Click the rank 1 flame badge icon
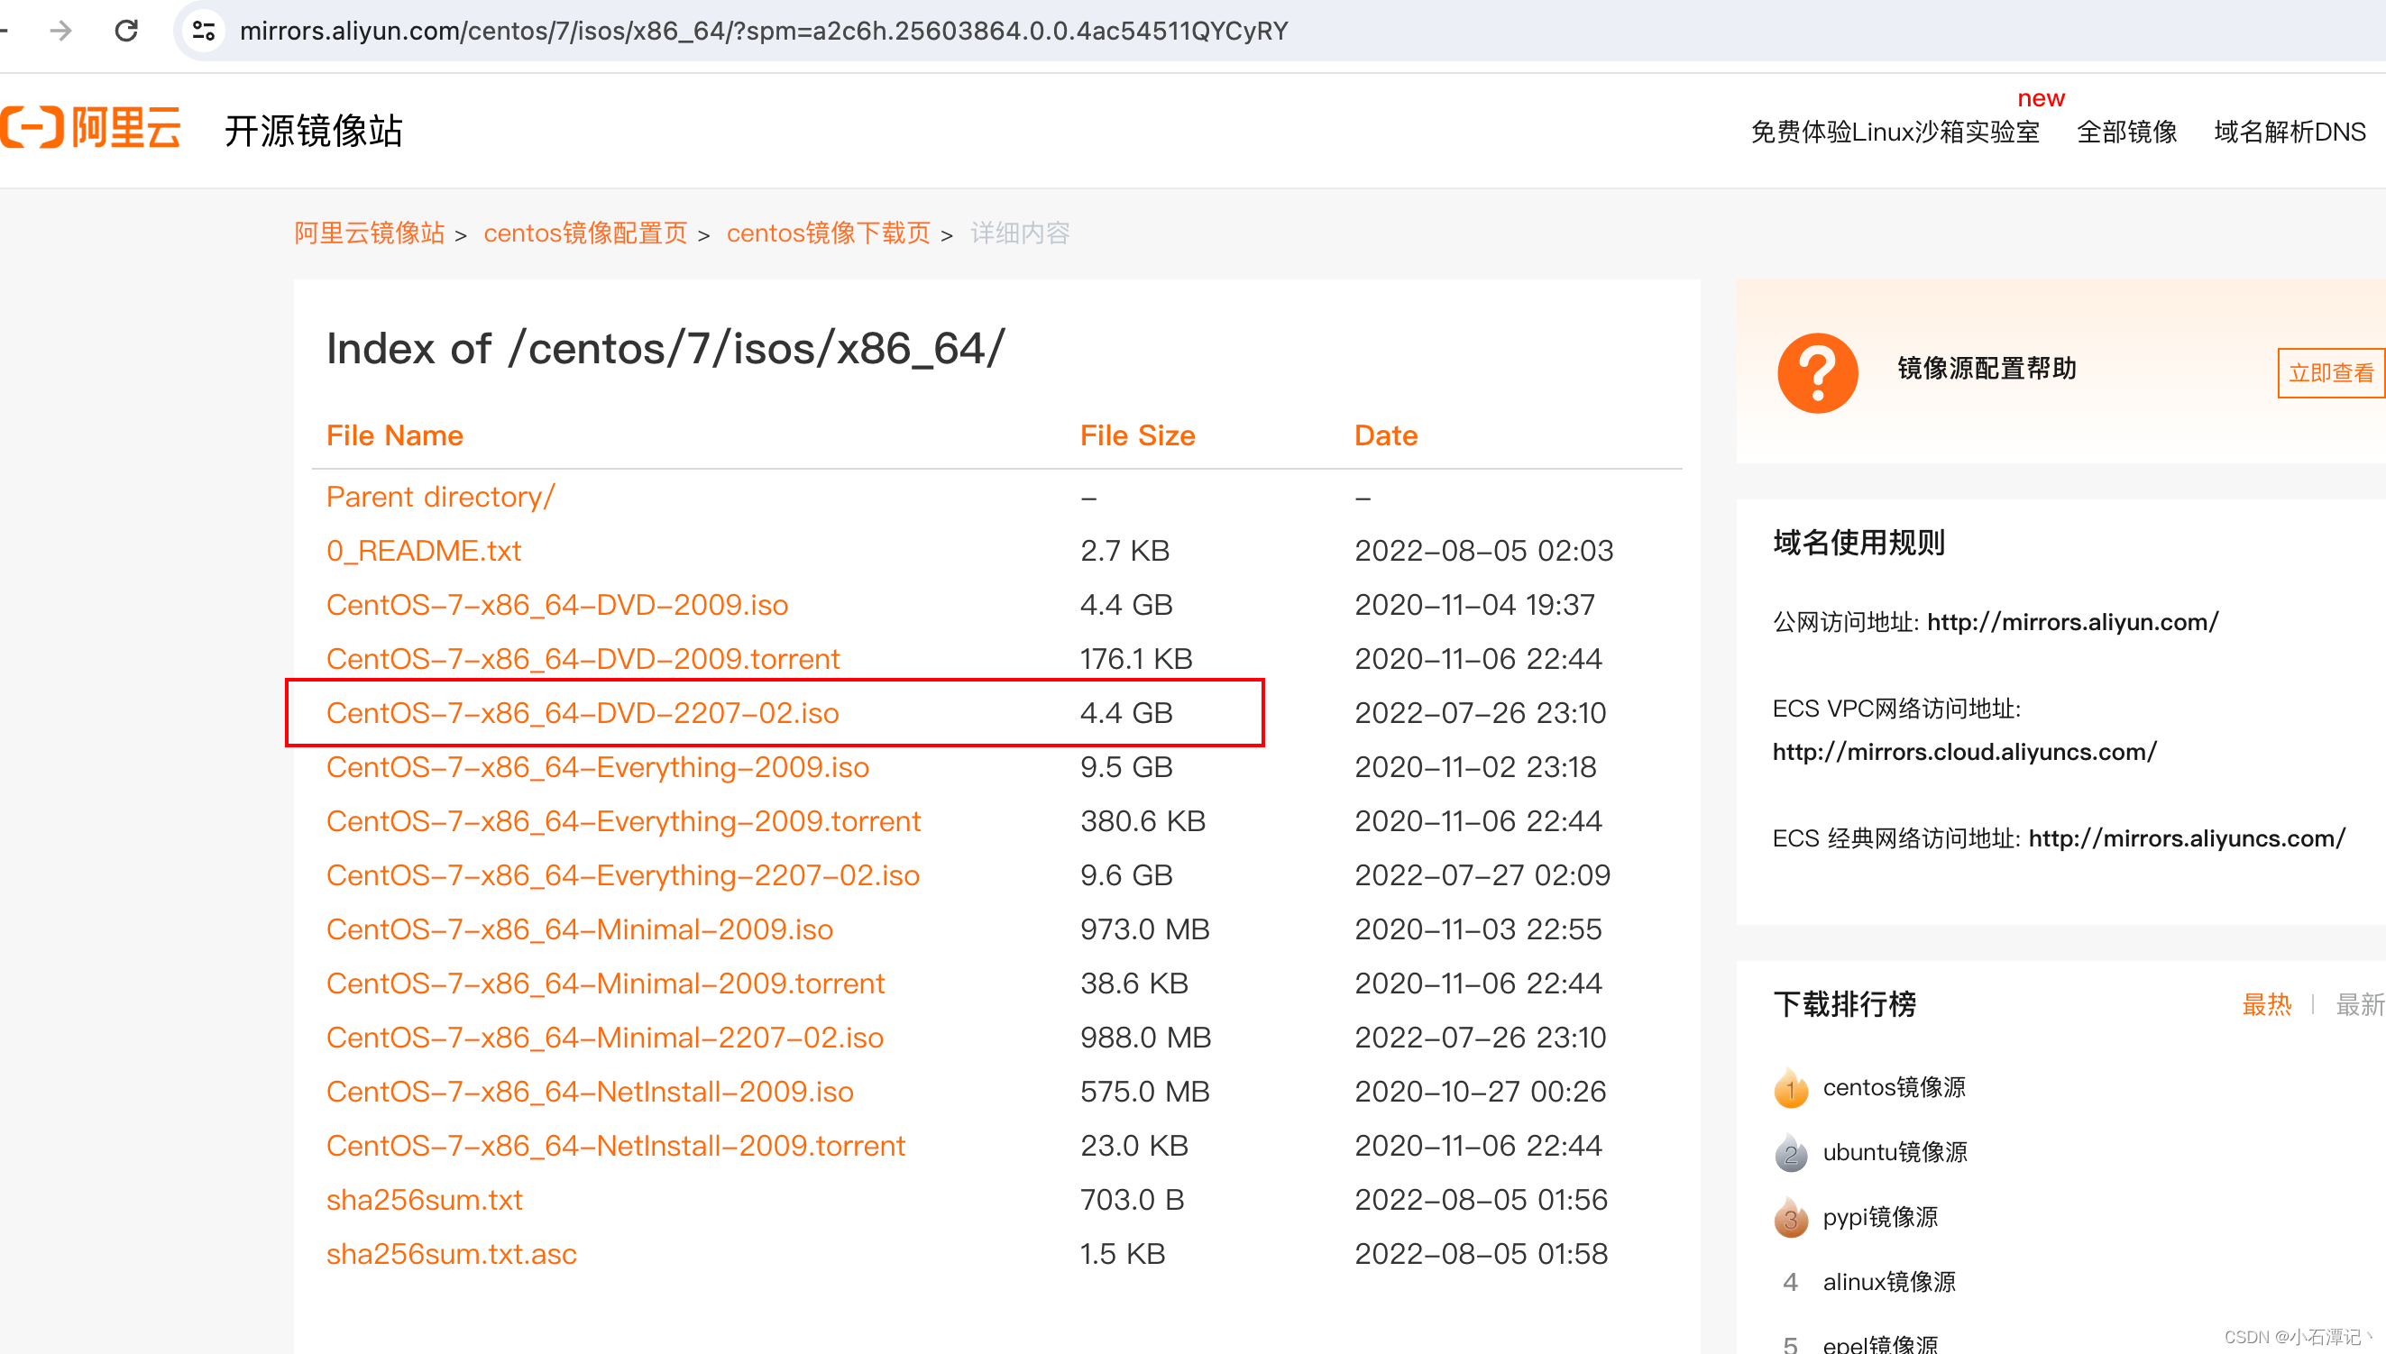 [1791, 1088]
